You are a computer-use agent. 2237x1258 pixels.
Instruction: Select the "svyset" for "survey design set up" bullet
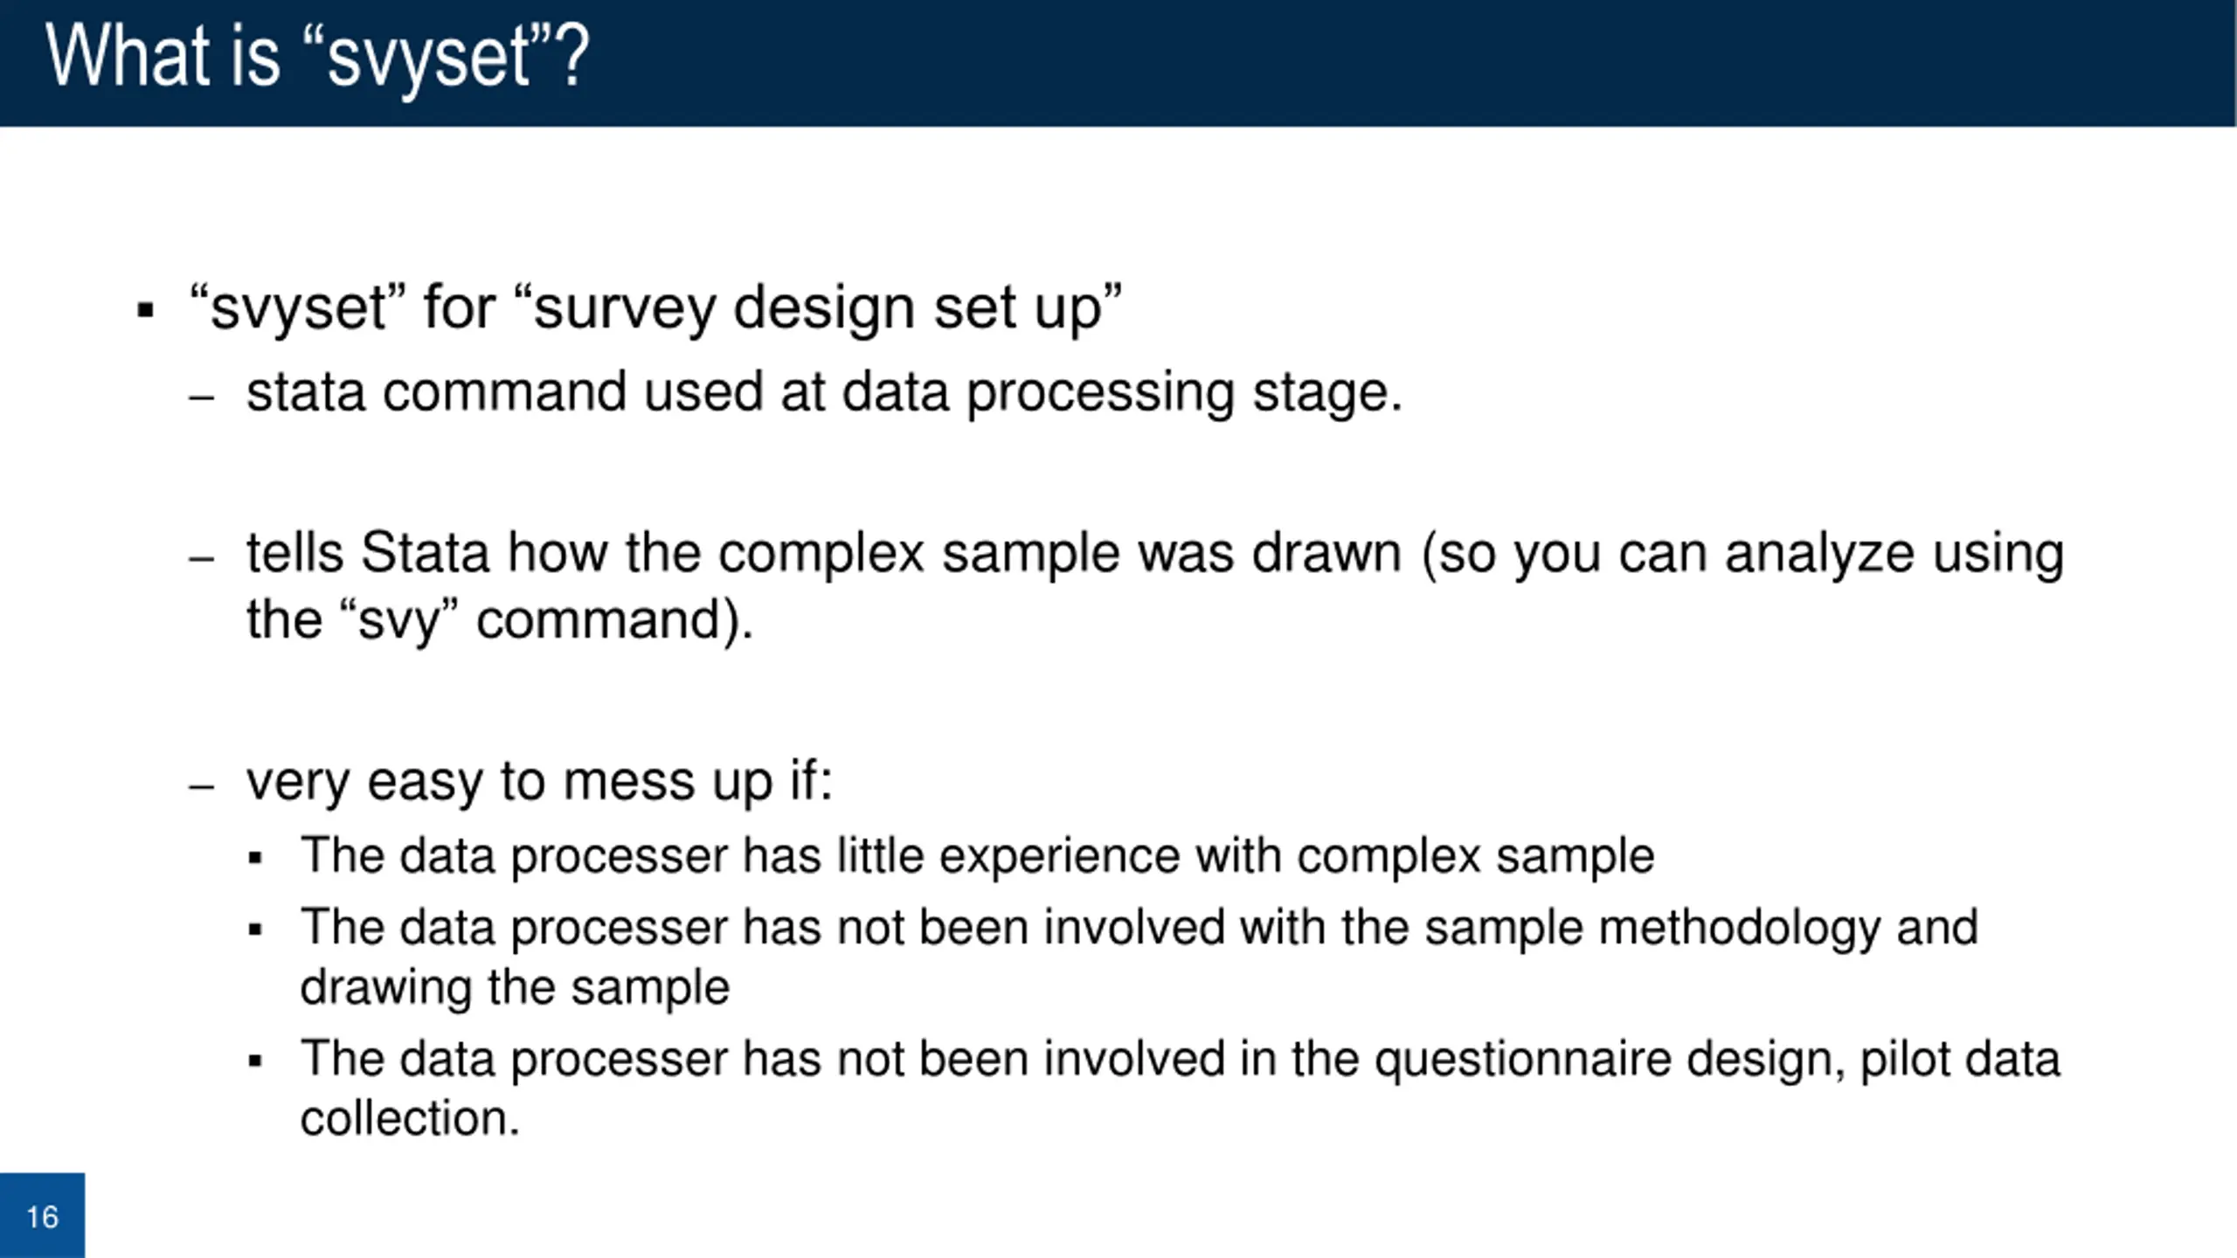tap(655, 308)
